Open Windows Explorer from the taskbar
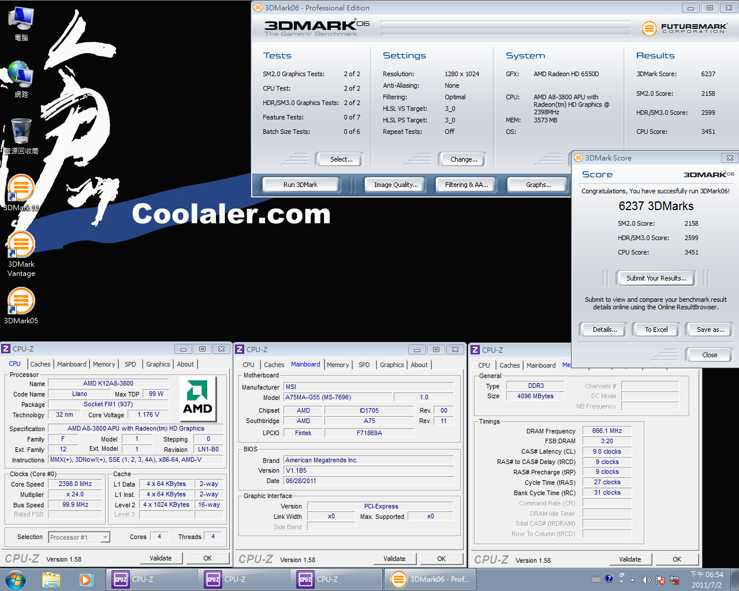Viewport: 739px width, 591px height. pos(51,579)
